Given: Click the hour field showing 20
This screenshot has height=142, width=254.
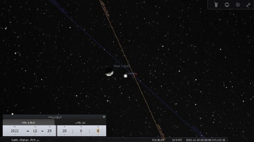Looking at the screenshot, I should pyautogui.click(x=65, y=131).
